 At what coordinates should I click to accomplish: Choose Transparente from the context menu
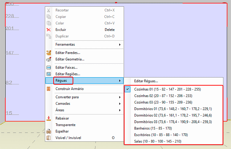click(x=65, y=125)
